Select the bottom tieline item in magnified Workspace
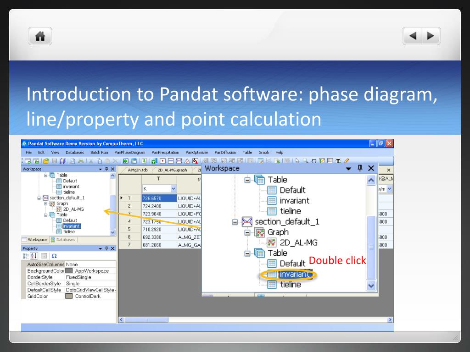 coord(291,285)
